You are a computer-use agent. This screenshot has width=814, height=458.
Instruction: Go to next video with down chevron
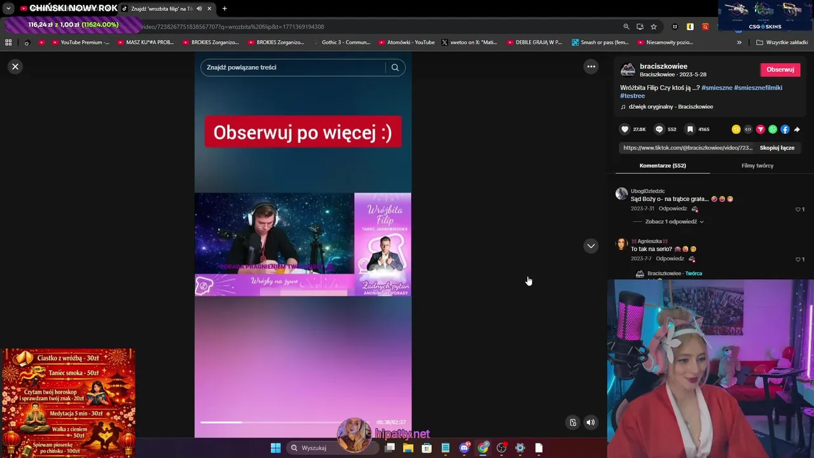point(591,246)
